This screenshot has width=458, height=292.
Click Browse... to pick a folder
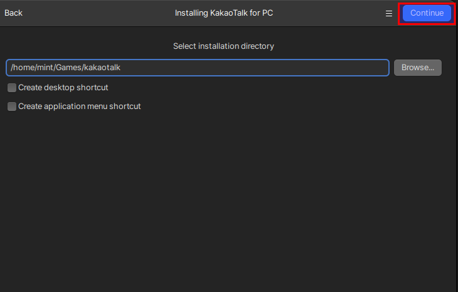click(x=418, y=68)
